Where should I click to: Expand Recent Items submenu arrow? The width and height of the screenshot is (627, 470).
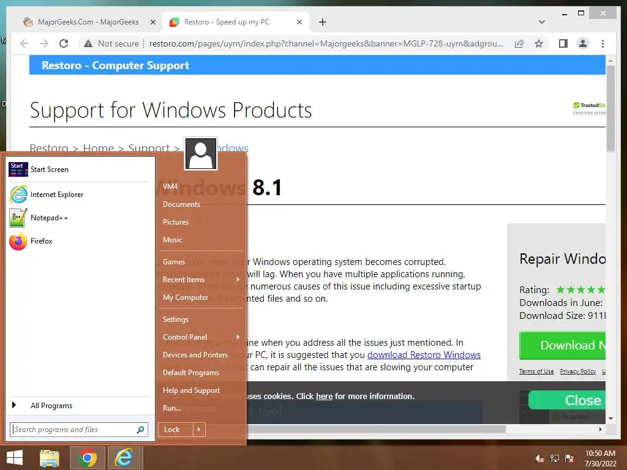point(238,279)
